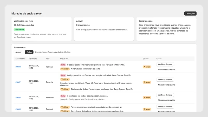Click the O que ver column header
Image resolution: width=208 pixels, height=117 pixels.
coord(64,59)
